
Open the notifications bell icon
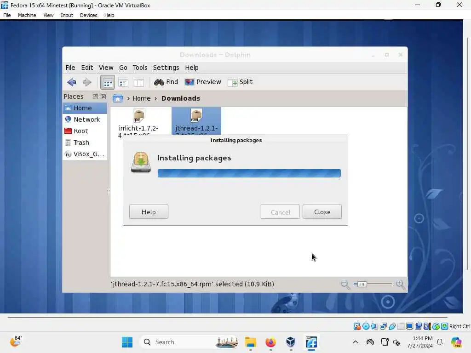[440, 342]
